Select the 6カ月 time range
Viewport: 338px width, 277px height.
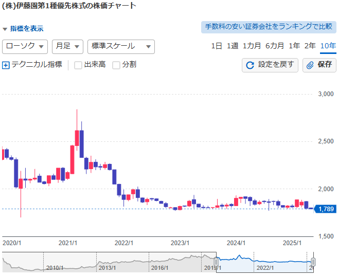pos(274,46)
